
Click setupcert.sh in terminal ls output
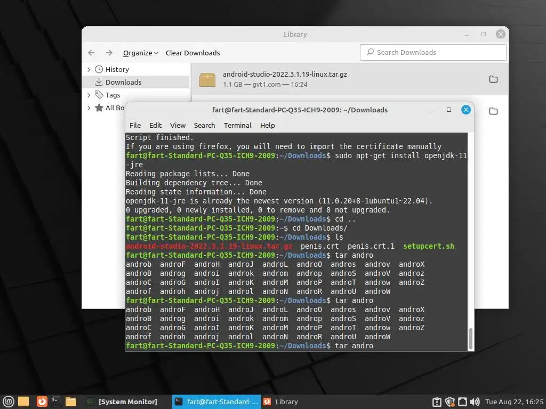[x=429, y=246]
